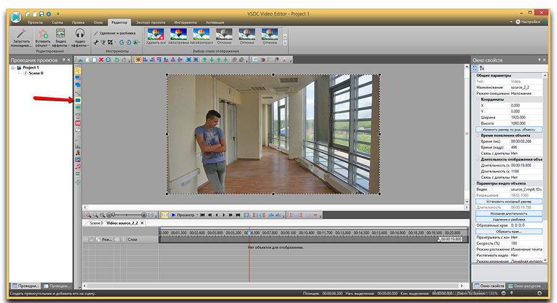This screenshot has height=303, width=557.
Task: Open the Аудио эффекты dropdown
Action: point(80,38)
